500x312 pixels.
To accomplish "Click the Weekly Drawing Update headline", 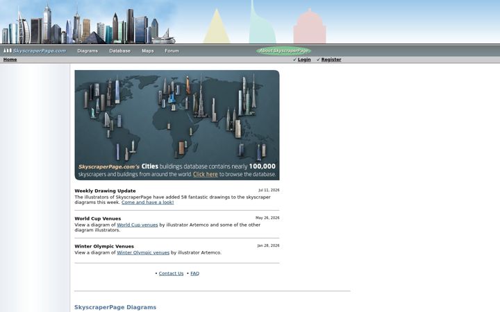I will [106, 191].
